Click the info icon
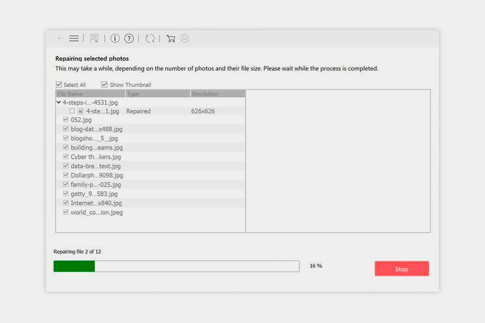 (115, 38)
